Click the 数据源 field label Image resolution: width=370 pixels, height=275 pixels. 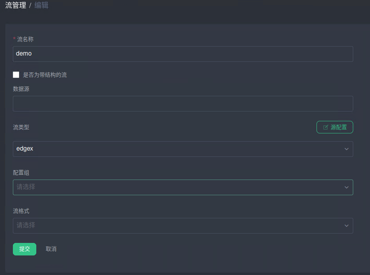tap(21, 89)
